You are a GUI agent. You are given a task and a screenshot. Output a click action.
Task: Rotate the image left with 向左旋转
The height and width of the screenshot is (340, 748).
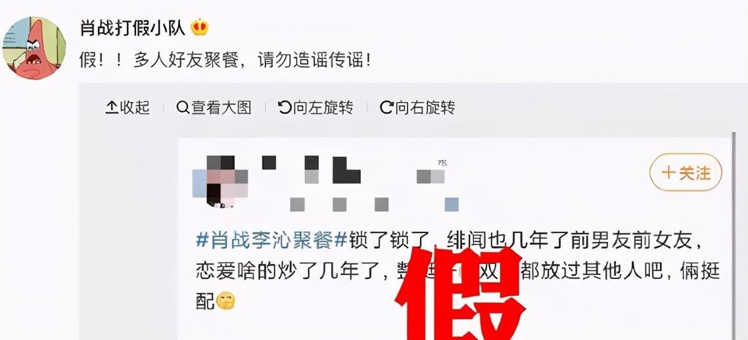click(316, 108)
